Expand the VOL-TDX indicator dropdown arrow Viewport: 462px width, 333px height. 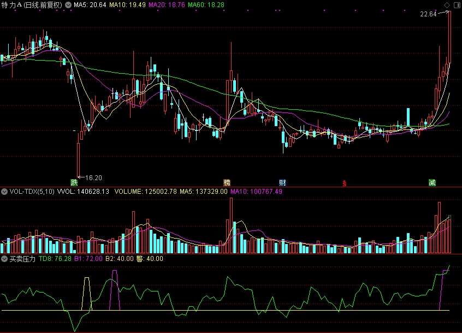coord(4,192)
